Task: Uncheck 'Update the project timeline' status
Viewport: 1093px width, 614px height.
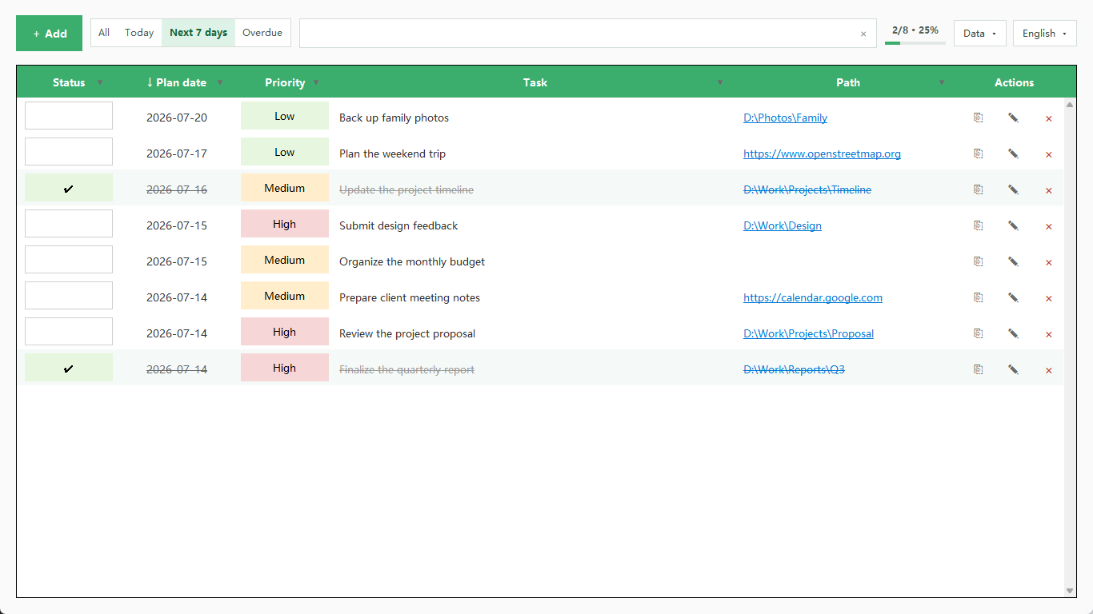Action: coord(69,188)
